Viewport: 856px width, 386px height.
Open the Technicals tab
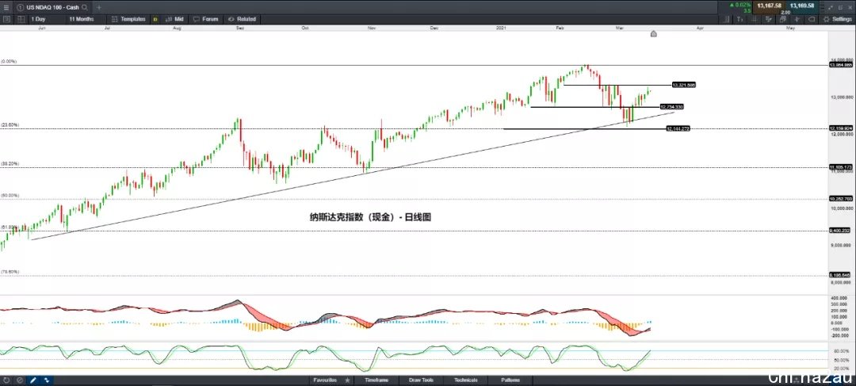pyautogui.click(x=466, y=380)
